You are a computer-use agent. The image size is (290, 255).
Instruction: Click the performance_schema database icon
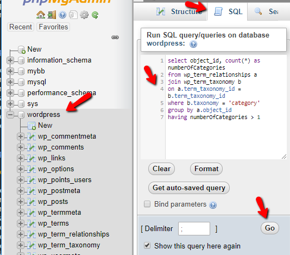(x=21, y=93)
